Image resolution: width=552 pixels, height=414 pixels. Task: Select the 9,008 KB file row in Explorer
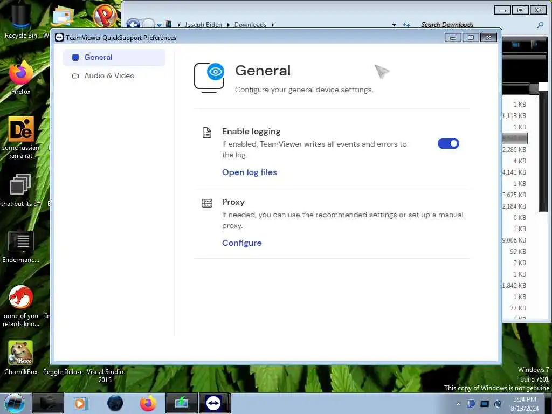point(514,240)
